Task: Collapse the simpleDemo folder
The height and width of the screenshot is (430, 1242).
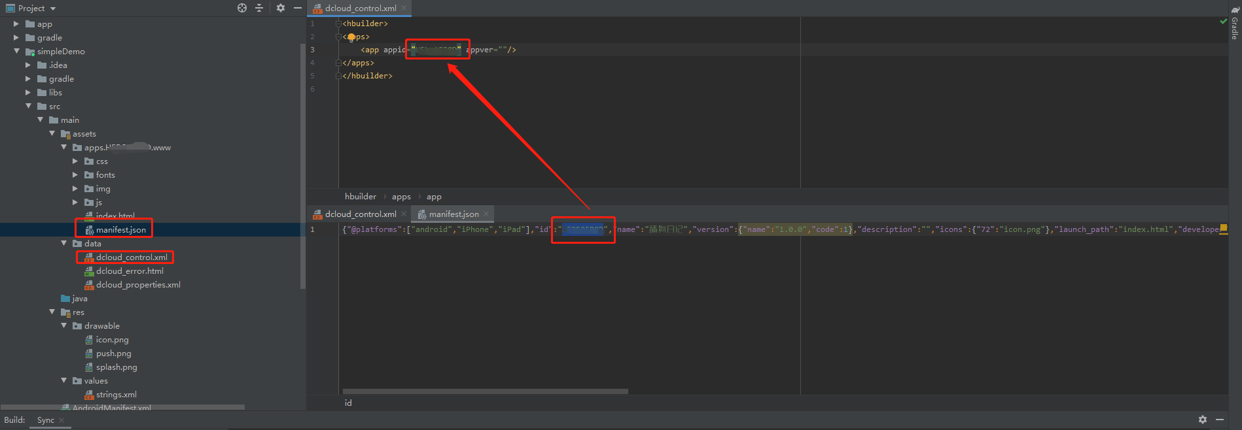Action: point(16,52)
